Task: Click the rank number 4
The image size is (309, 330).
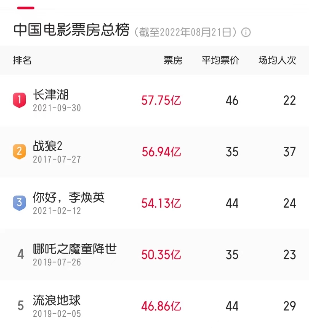Action: click(20, 254)
